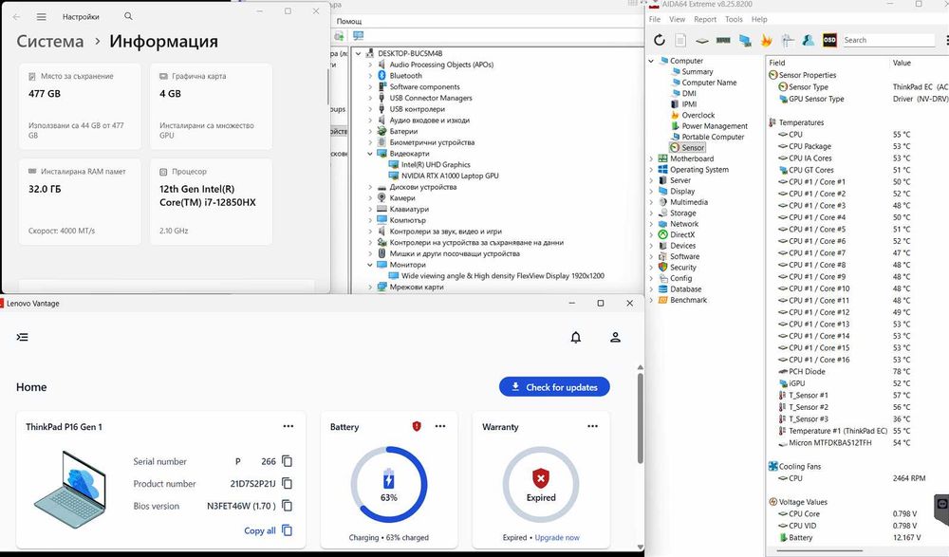
Task: Expand the Motherboard node in AIDA64
Action: (x=651, y=158)
